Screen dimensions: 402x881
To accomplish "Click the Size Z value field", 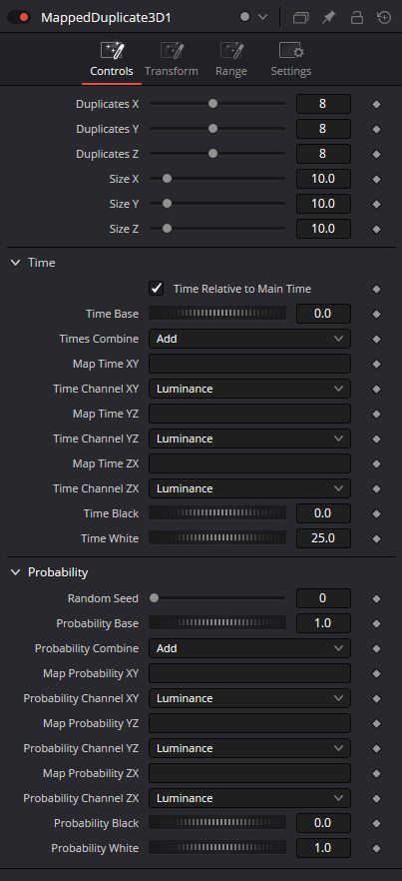I will click(323, 229).
